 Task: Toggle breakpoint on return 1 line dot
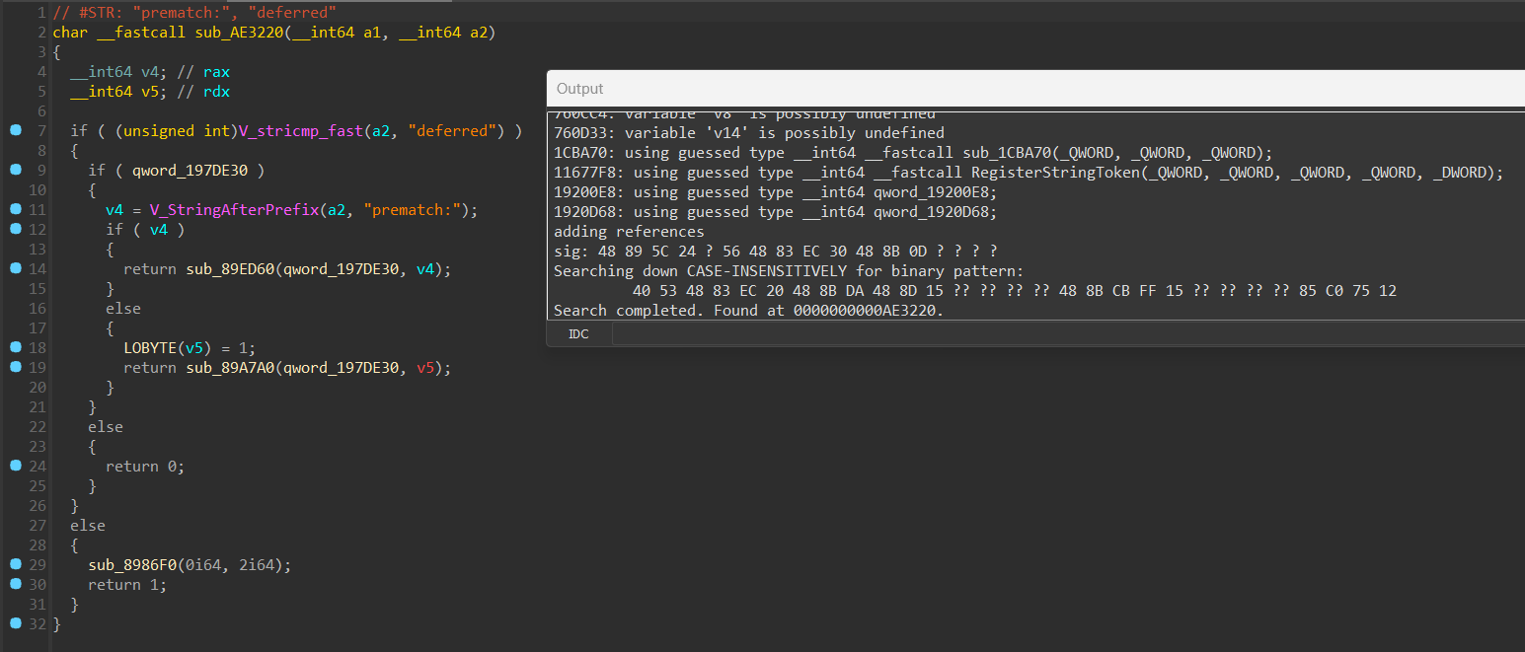tap(16, 584)
